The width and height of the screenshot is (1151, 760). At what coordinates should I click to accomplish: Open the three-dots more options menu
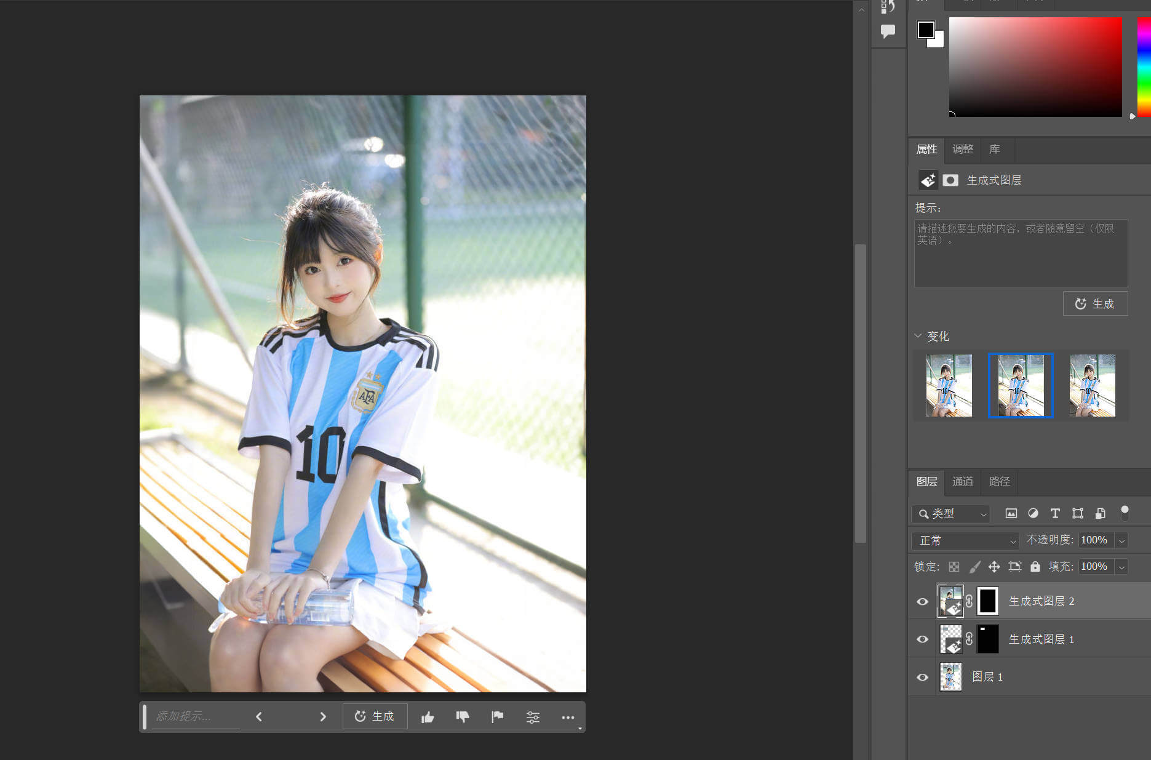tap(567, 717)
